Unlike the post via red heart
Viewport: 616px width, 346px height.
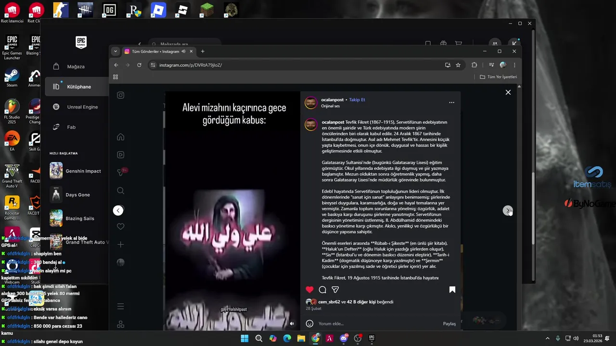[309, 289]
